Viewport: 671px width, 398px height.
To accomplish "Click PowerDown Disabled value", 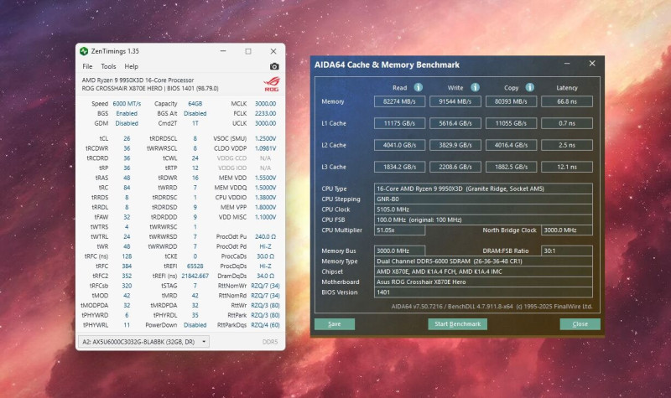I will click(195, 325).
